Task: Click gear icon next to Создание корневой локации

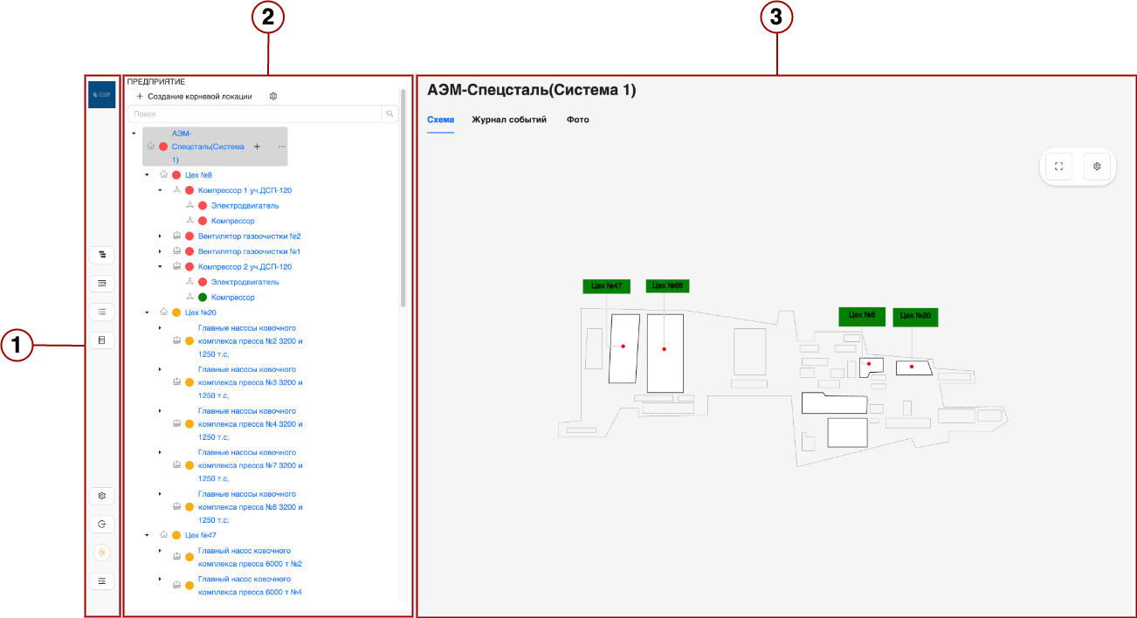Action: coord(273,96)
